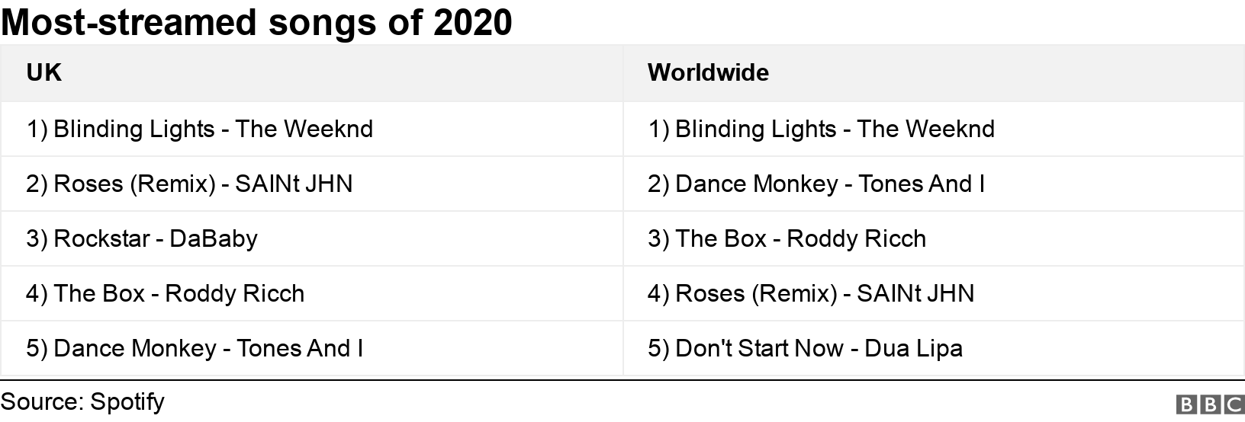Click Worldwide entry The Box - Roddy Ricch

pyautogui.click(x=787, y=238)
